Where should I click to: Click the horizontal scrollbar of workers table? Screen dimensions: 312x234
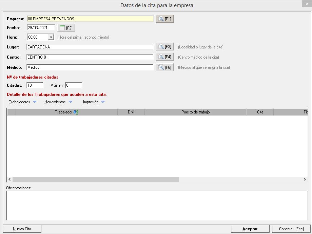coord(96,179)
